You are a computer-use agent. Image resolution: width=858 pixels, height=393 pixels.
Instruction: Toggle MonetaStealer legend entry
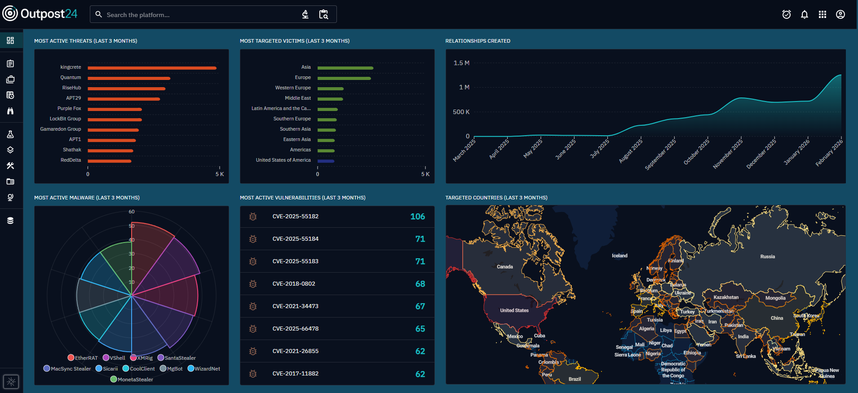pyautogui.click(x=132, y=380)
